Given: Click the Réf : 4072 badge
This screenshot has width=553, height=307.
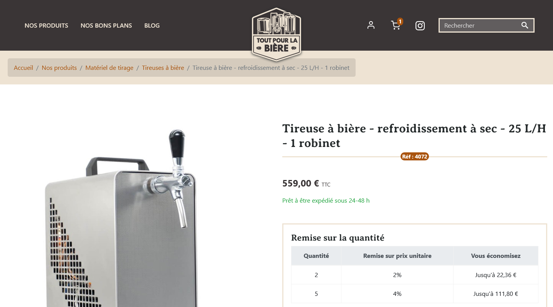Looking at the screenshot, I should pos(414,157).
